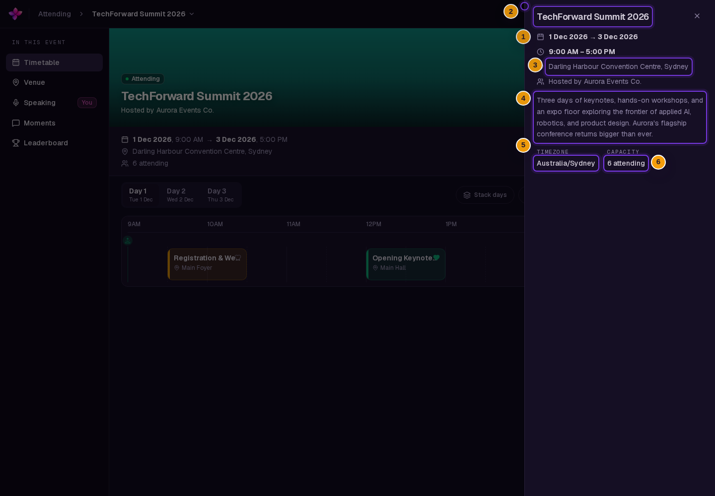The height and width of the screenshot is (496, 715).
Task: Open the TechForward Summit 2026 event switcher dropdown
Action: click(143, 14)
